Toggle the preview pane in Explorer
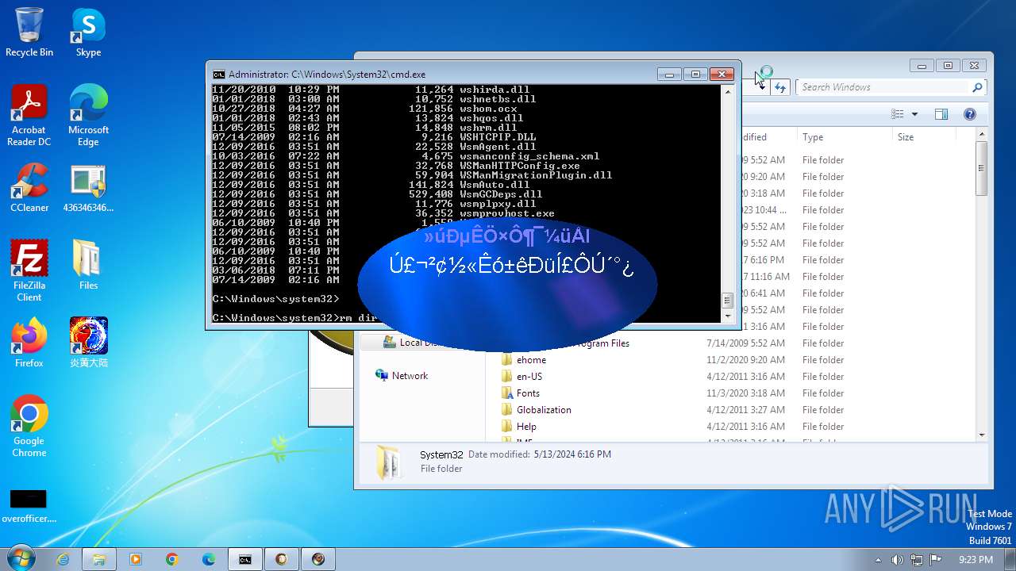Viewport: 1016px width, 571px height. pyautogui.click(x=941, y=114)
